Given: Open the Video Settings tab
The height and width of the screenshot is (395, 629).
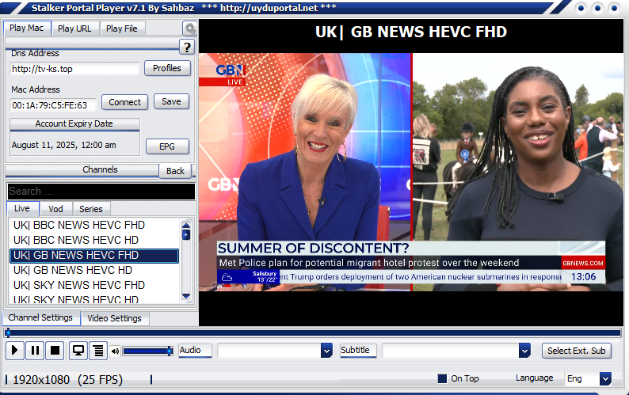Looking at the screenshot, I should tap(114, 318).
